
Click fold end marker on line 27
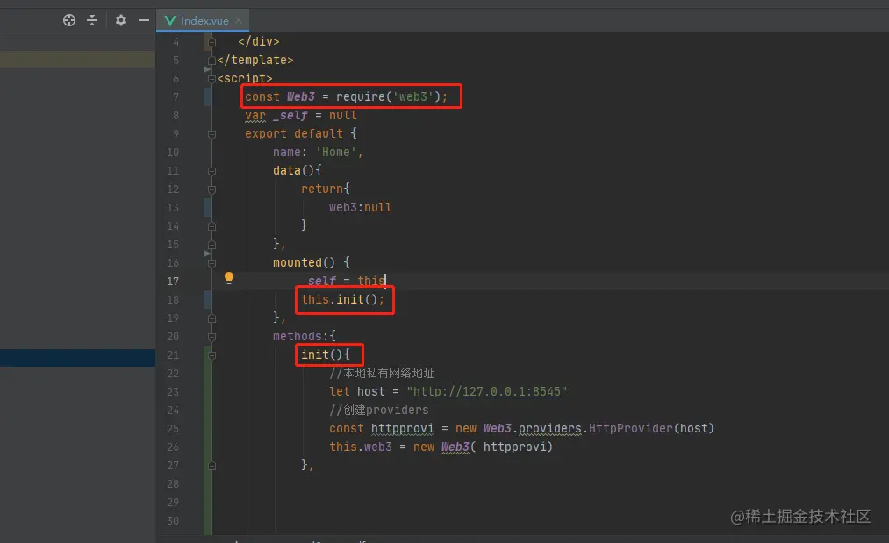pos(211,466)
